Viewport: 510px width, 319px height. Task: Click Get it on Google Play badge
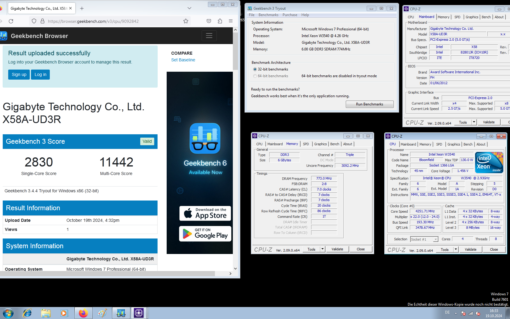coord(205,234)
